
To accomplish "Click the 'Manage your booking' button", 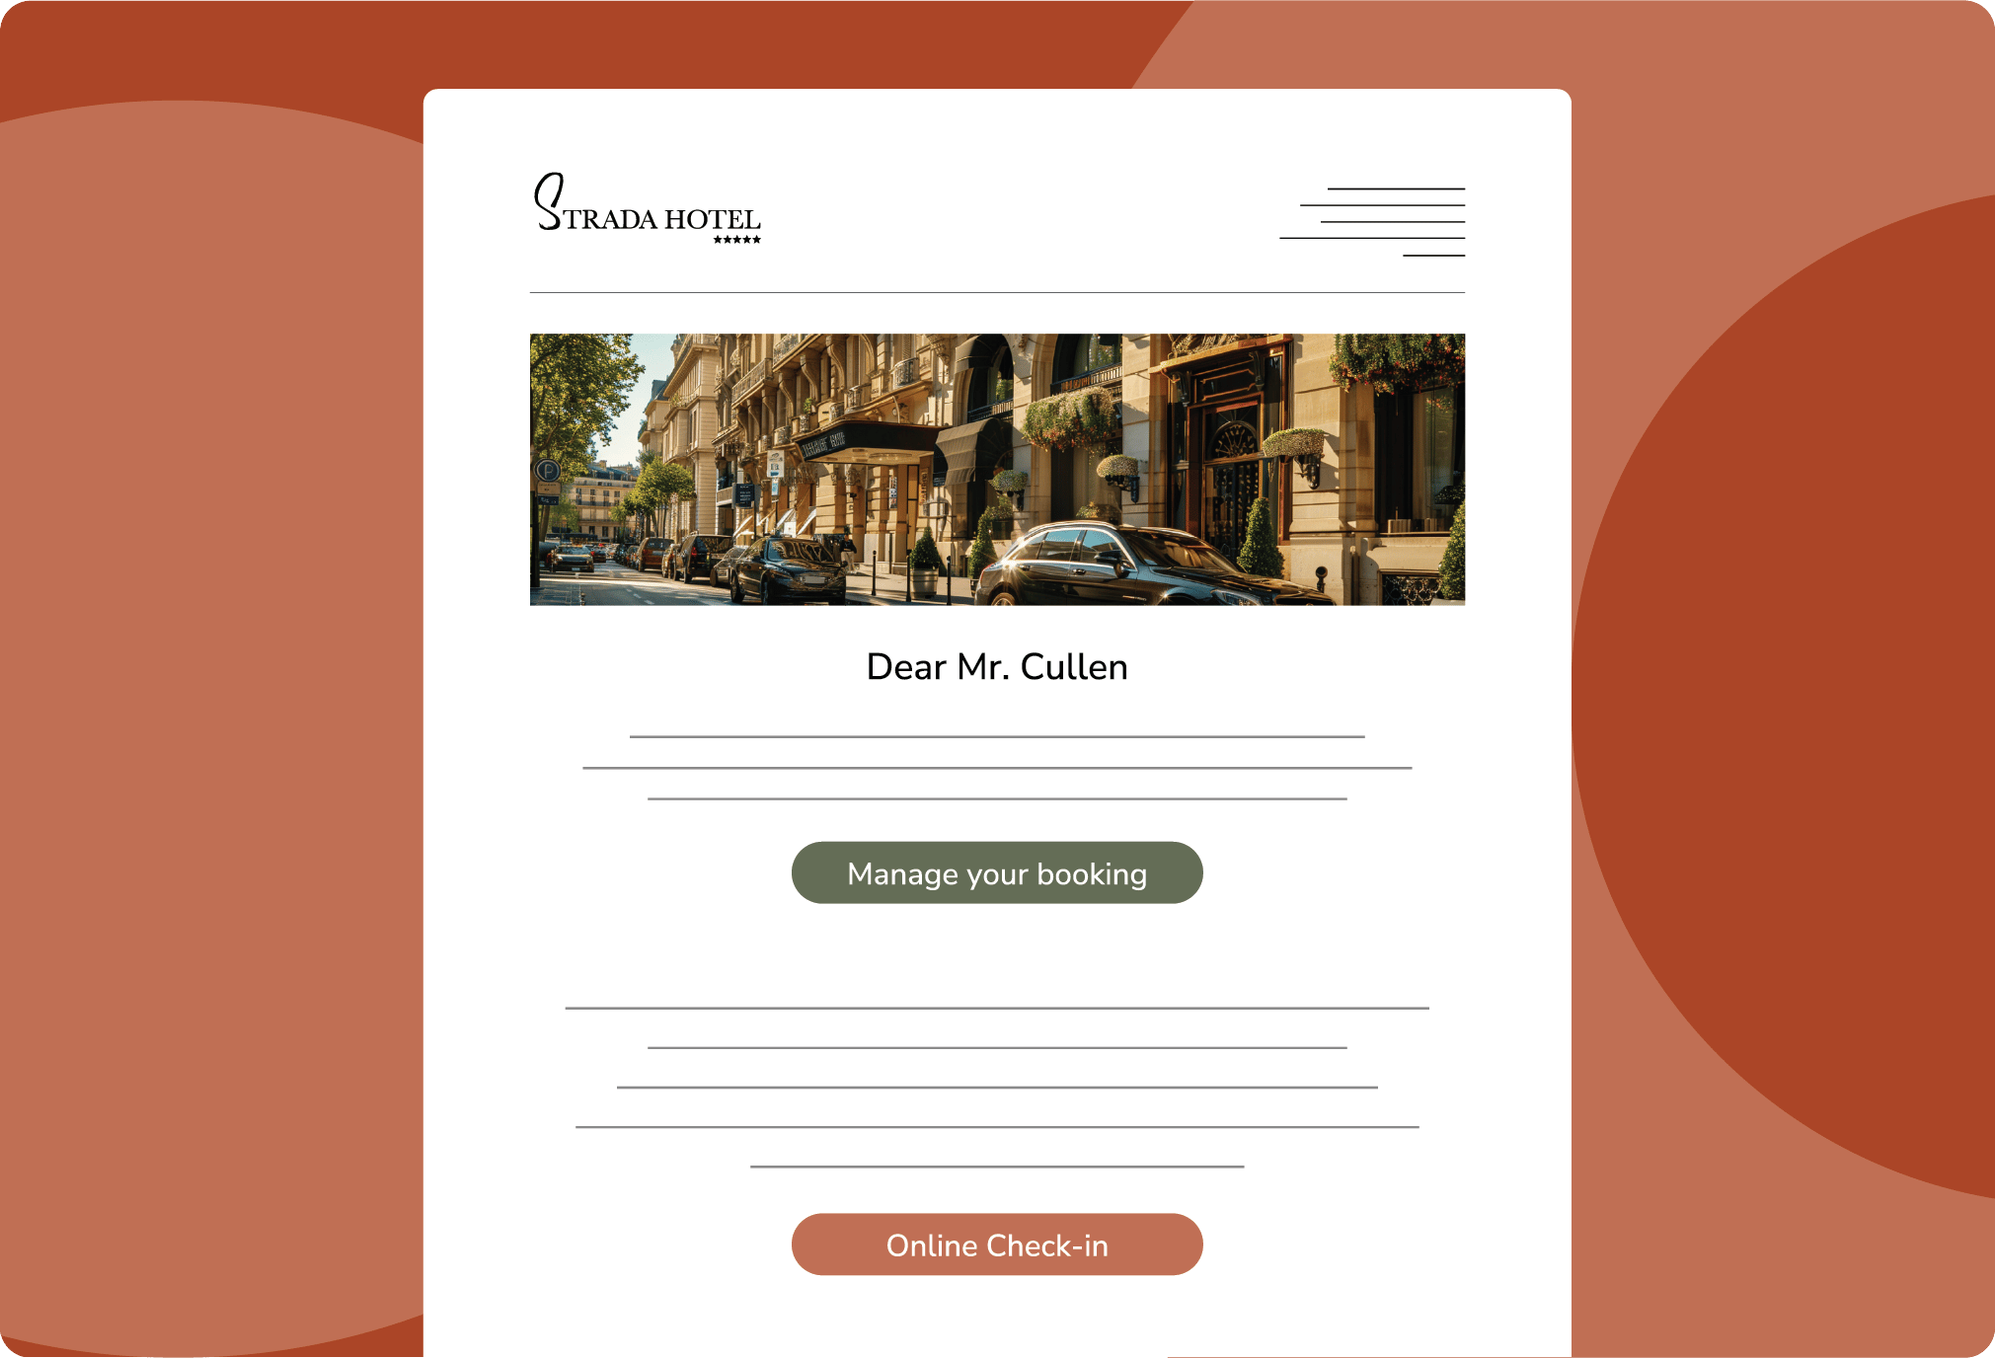I will pyautogui.click(x=997, y=873).
